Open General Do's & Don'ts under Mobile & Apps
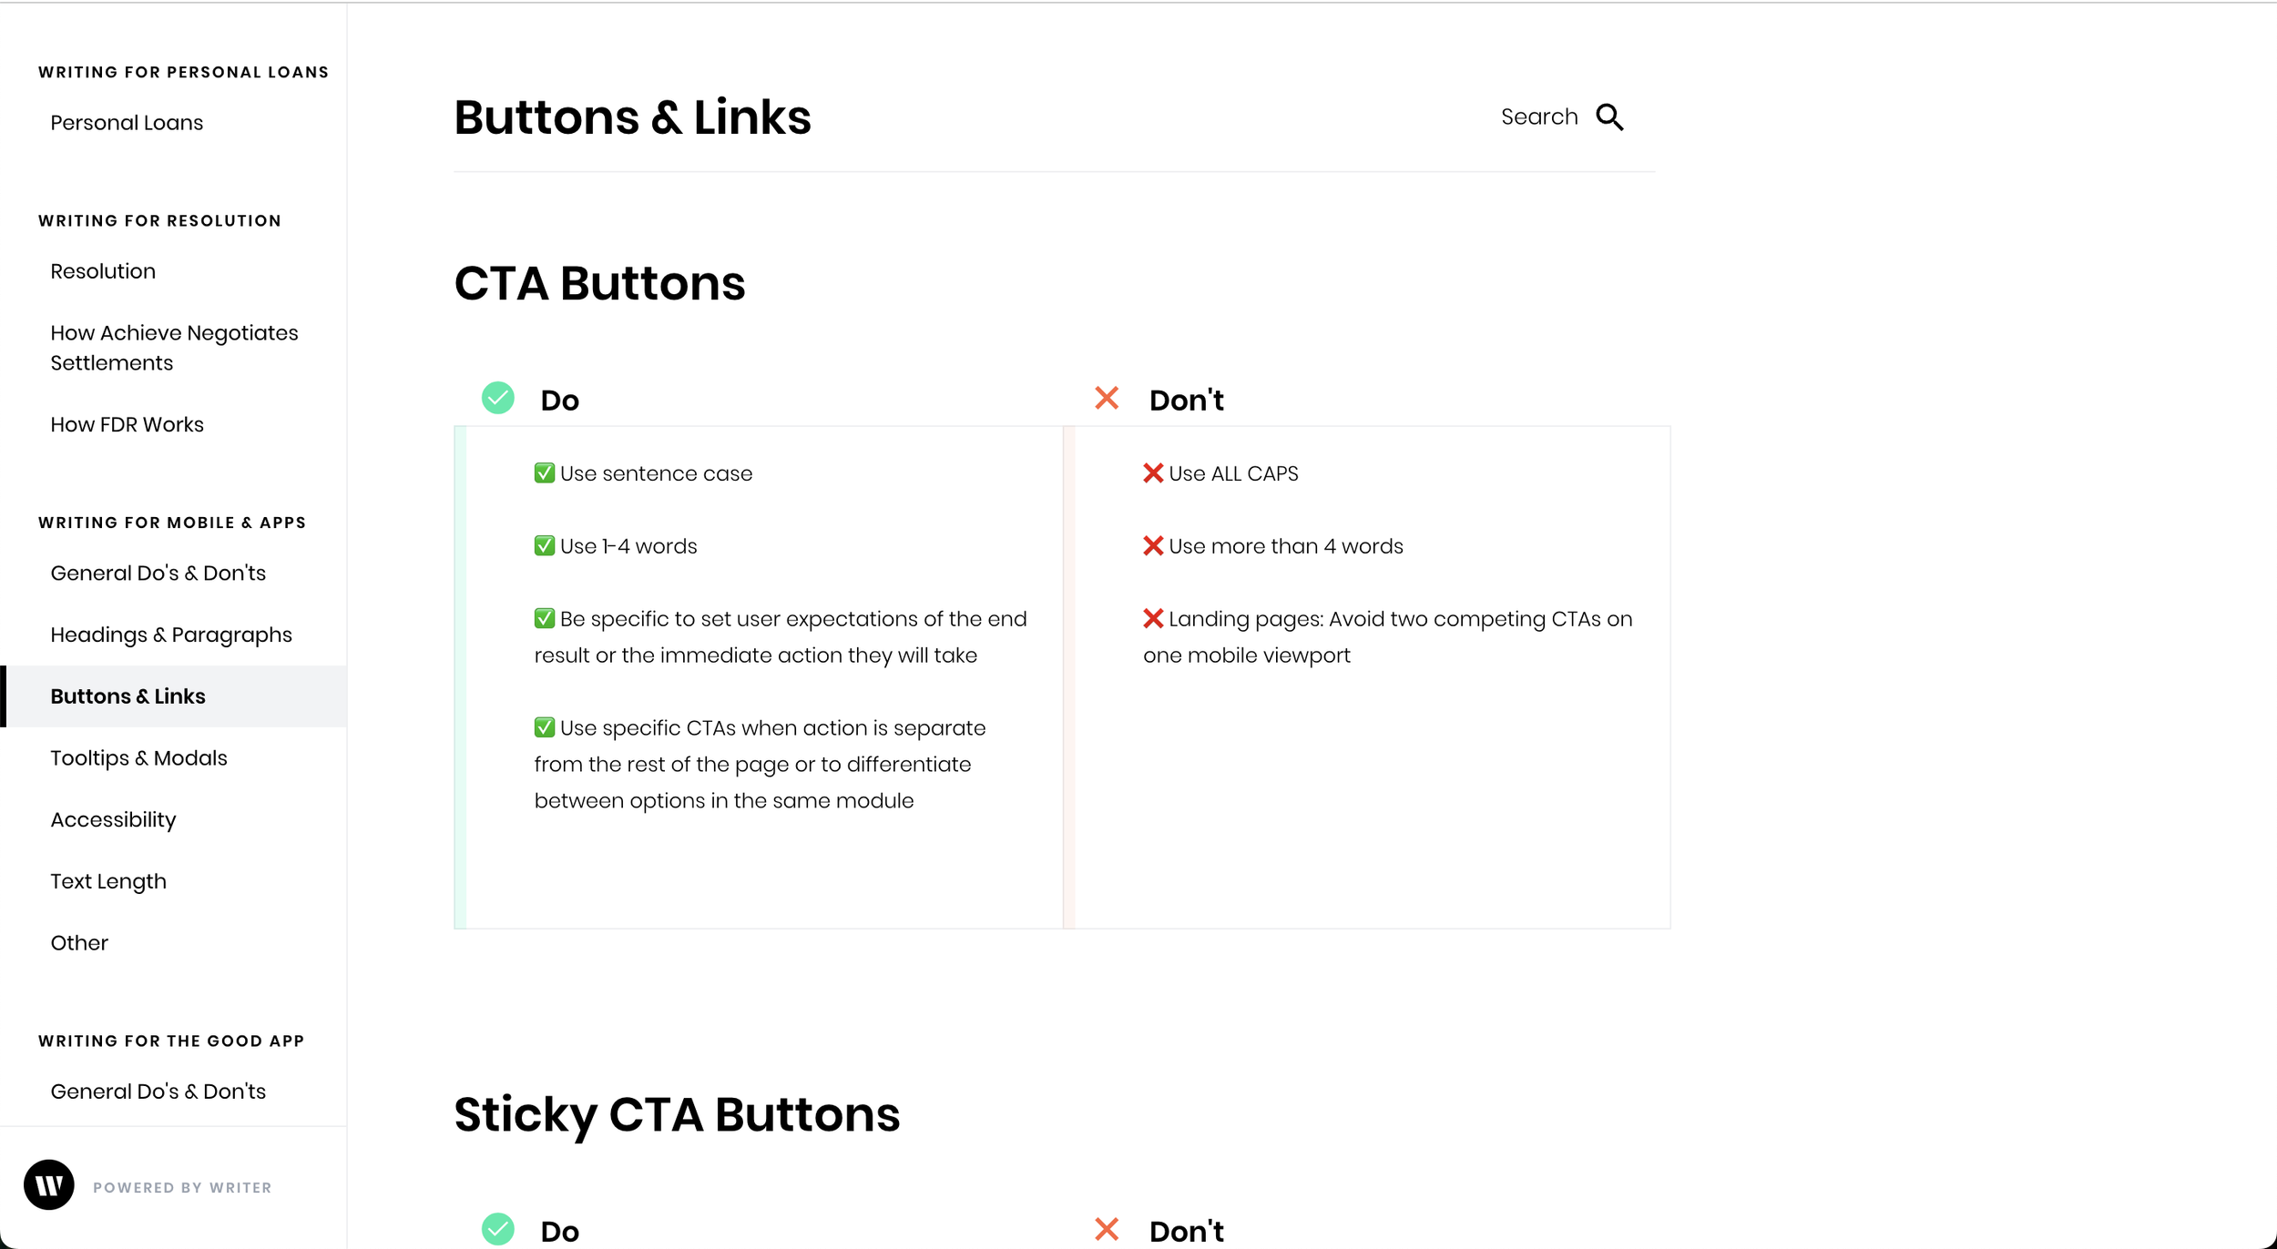The height and width of the screenshot is (1249, 2277). pos(158,574)
